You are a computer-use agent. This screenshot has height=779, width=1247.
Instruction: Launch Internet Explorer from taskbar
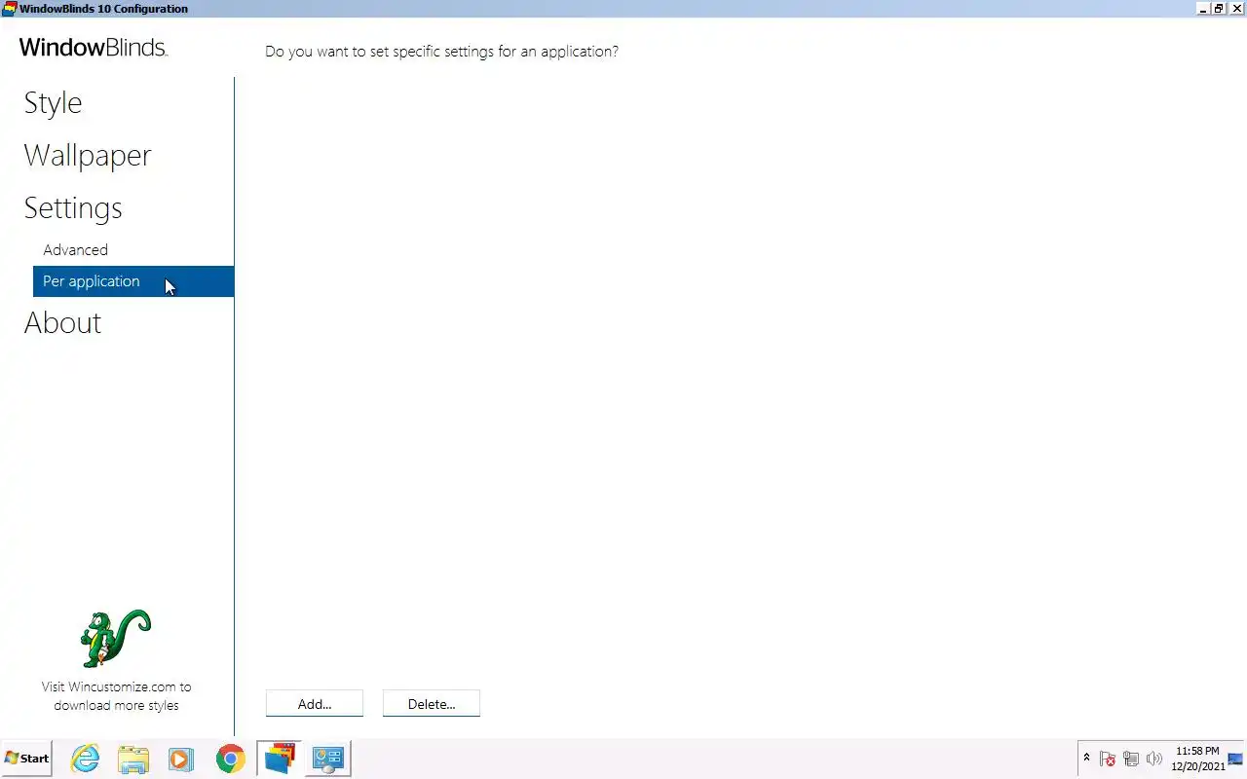86,759
